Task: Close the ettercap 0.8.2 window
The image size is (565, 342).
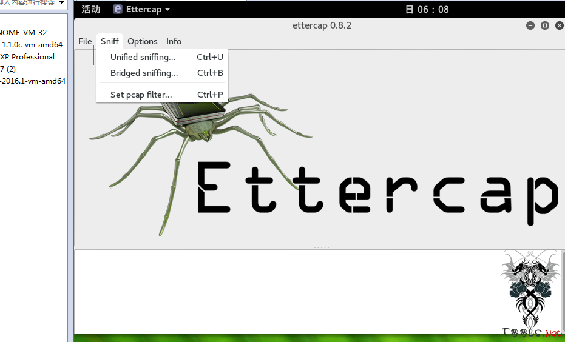Action: [x=560, y=25]
